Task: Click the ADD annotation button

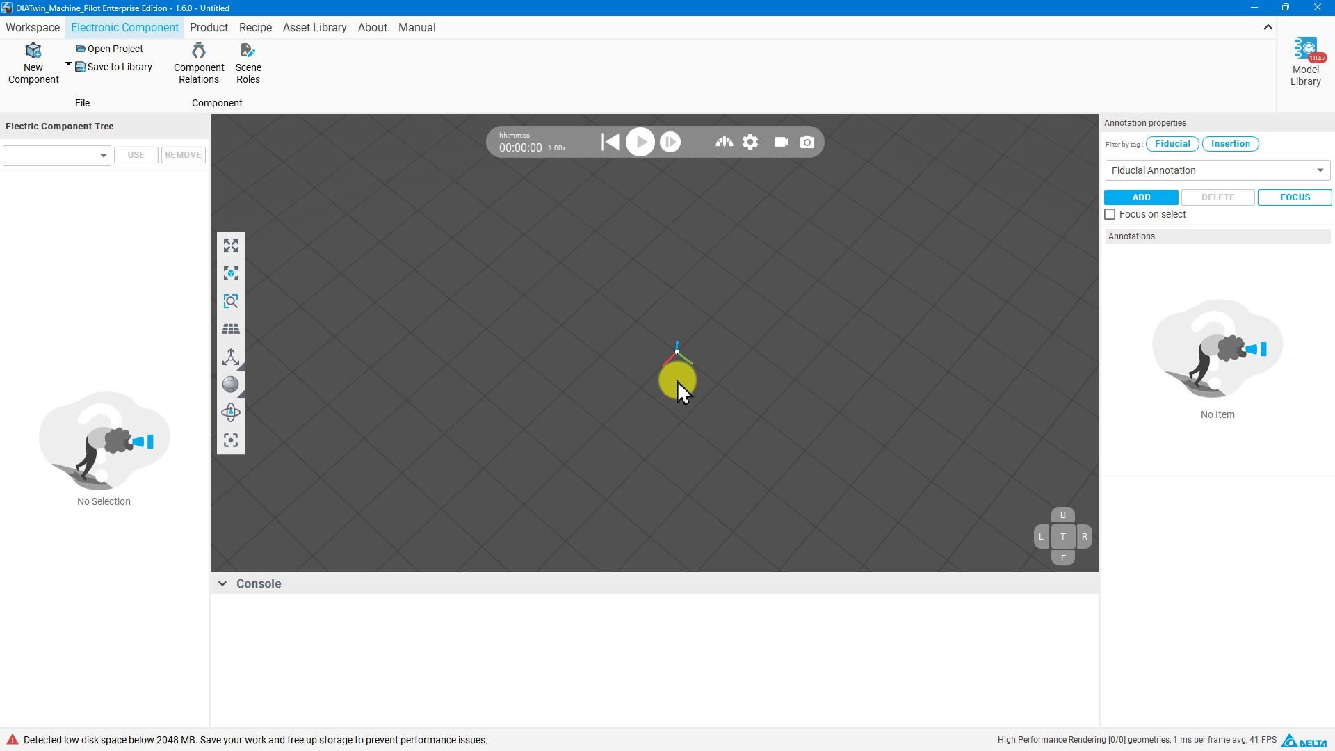Action: click(x=1141, y=197)
